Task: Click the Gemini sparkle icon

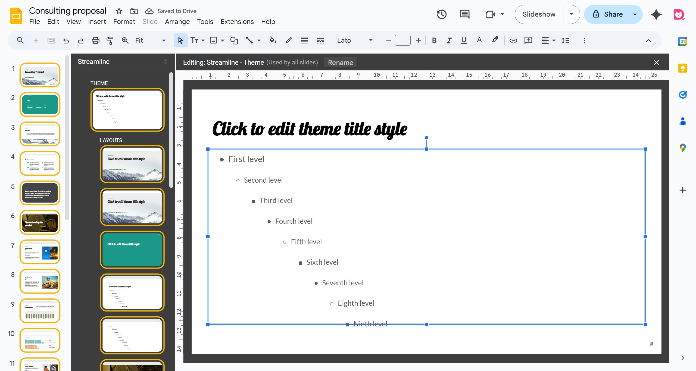Action: tap(656, 14)
